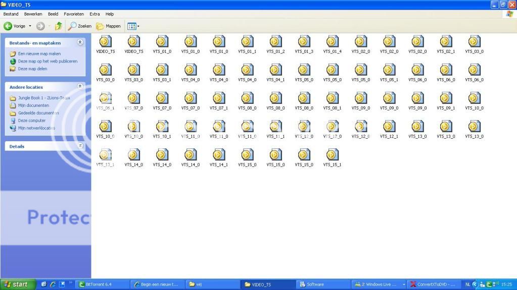Collapse the Bestands- en maptaken panel
This screenshot has width=517, height=290.
coord(80,43)
